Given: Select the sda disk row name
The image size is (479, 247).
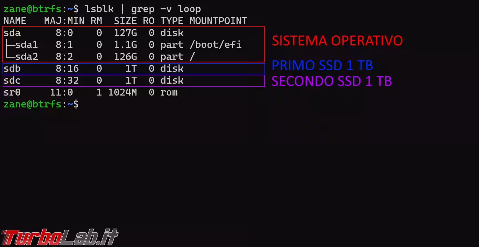Looking at the screenshot, I should [x=12, y=33].
